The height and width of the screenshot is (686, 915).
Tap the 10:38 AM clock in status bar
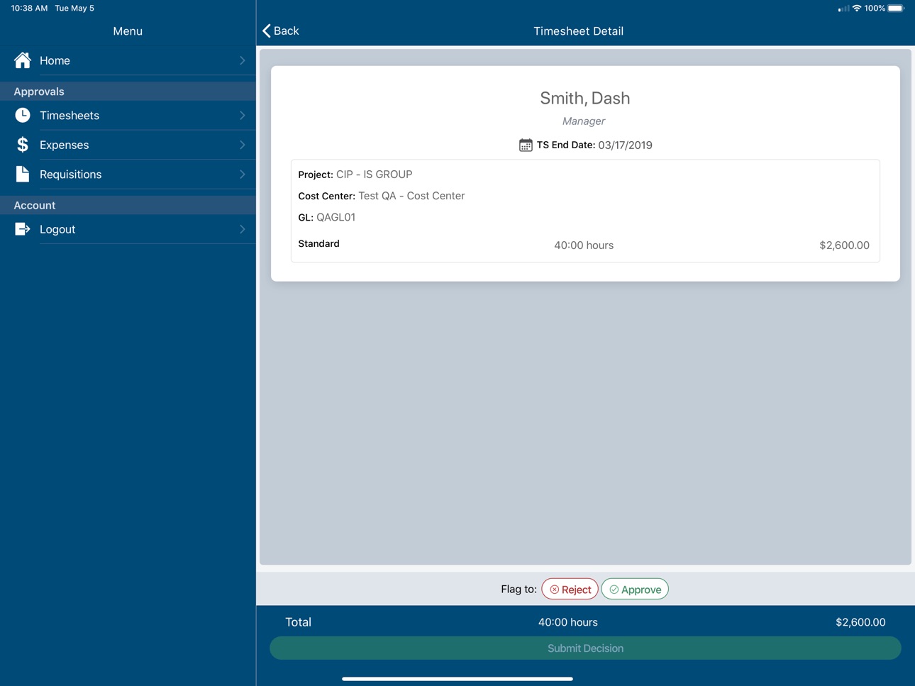tap(29, 9)
